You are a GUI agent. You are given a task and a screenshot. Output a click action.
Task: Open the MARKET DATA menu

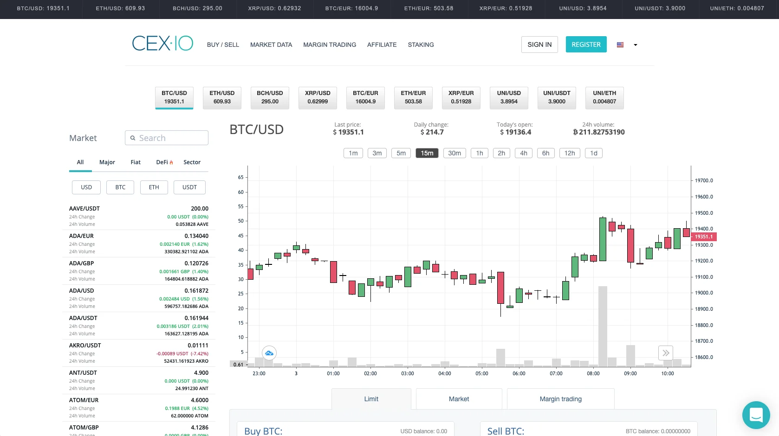point(271,45)
